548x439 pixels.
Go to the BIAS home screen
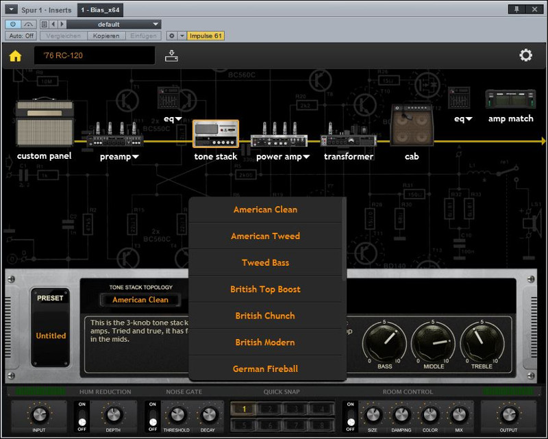pyautogui.click(x=15, y=55)
